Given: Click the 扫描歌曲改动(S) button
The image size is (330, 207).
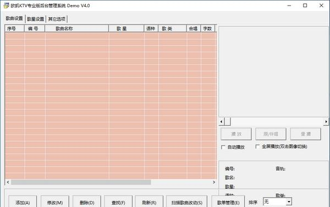Looking at the screenshot, I should [187, 202].
